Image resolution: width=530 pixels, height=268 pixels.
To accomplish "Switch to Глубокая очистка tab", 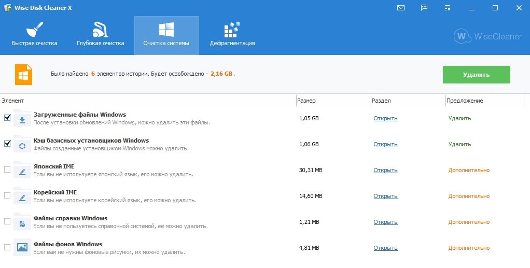I will (x=101, y=35).
